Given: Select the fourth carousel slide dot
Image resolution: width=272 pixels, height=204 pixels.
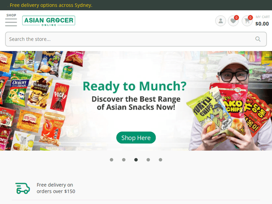Looking at the screenshot, I should pos(148,160).
